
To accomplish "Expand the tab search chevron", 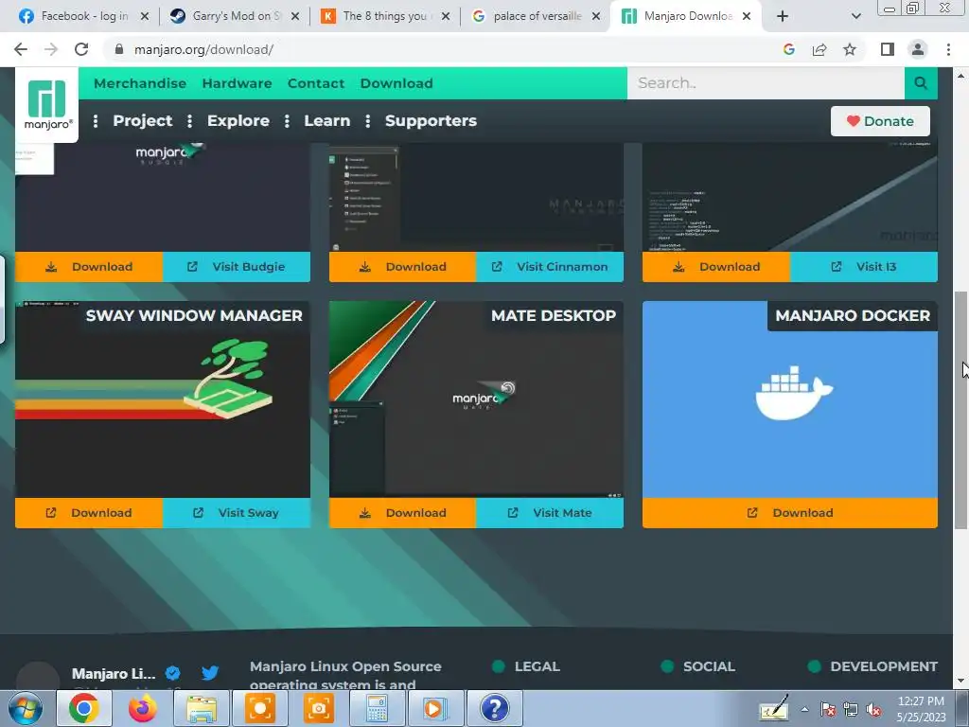I will 855,16.
